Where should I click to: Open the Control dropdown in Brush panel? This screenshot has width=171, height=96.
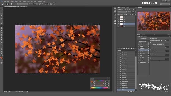tap(160, 45)
